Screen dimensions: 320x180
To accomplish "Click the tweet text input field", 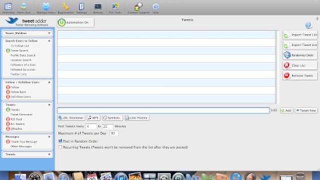I will (163, 110).
